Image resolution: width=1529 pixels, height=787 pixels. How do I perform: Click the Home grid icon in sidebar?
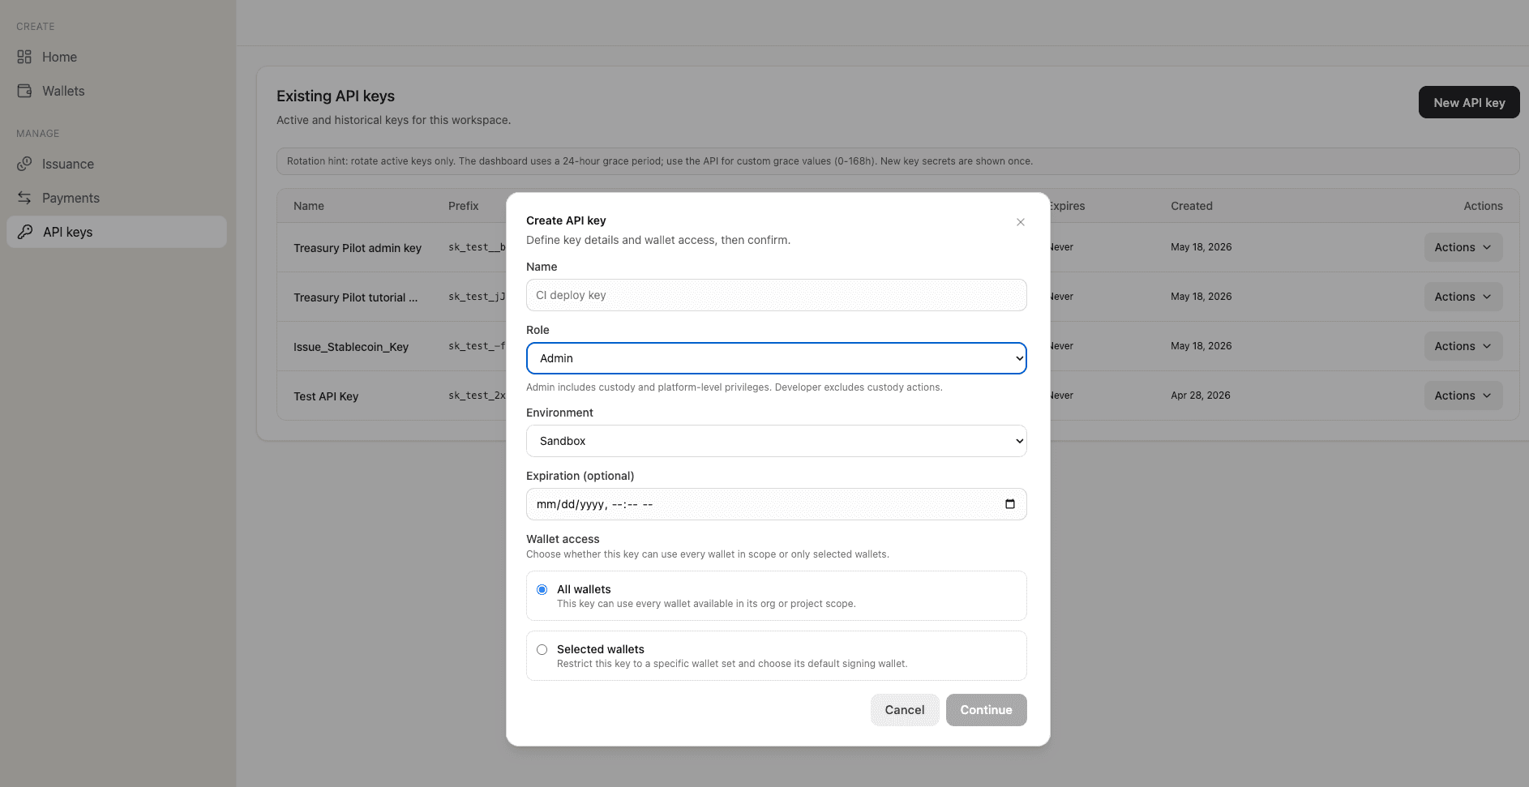24,57
